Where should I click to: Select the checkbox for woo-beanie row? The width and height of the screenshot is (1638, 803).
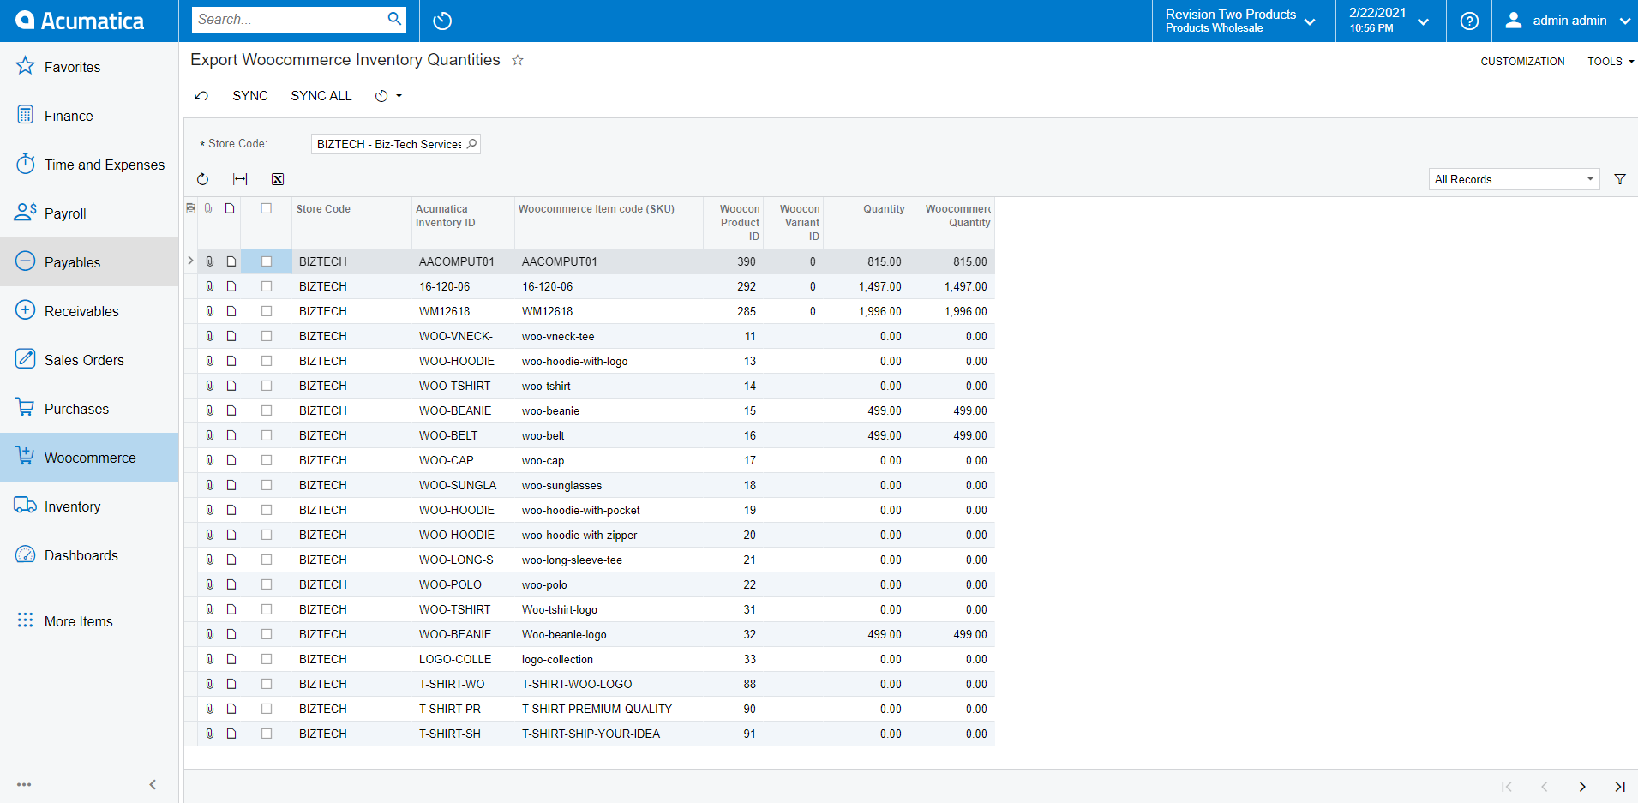[x=267, y=410]
